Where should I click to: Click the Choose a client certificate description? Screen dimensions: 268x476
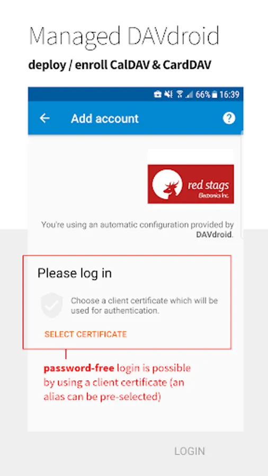[145, 306]
